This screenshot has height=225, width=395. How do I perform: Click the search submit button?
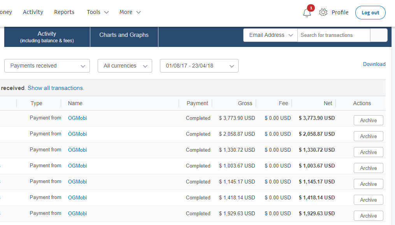click(378, 35)
